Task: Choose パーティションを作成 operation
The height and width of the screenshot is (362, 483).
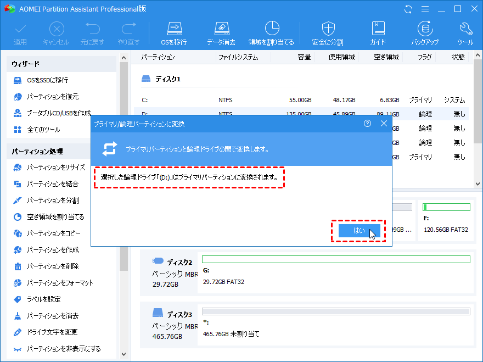Action: pos(53,250)
